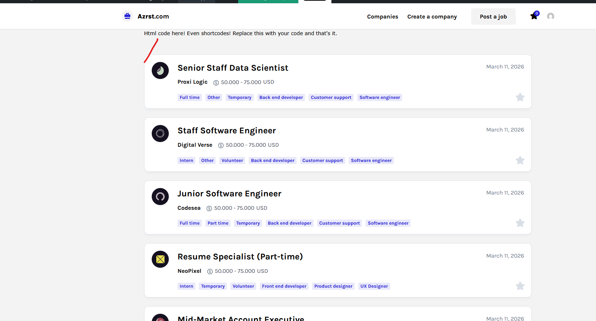Viewport: 596px width, 321px height.
Task: Choose Front end developer tag on Resume Specialist
Action: (x=284, y=286)
